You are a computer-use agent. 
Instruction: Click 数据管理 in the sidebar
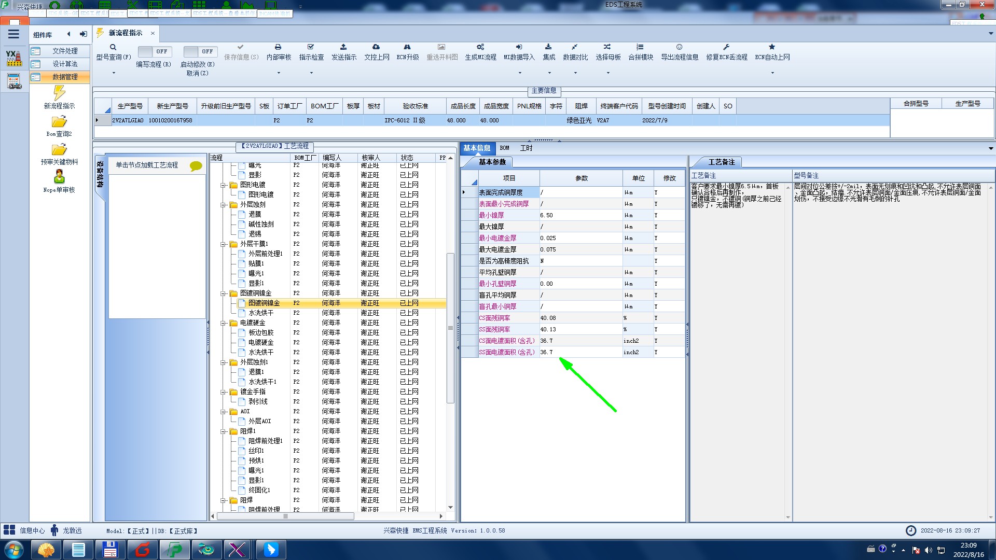65,77
